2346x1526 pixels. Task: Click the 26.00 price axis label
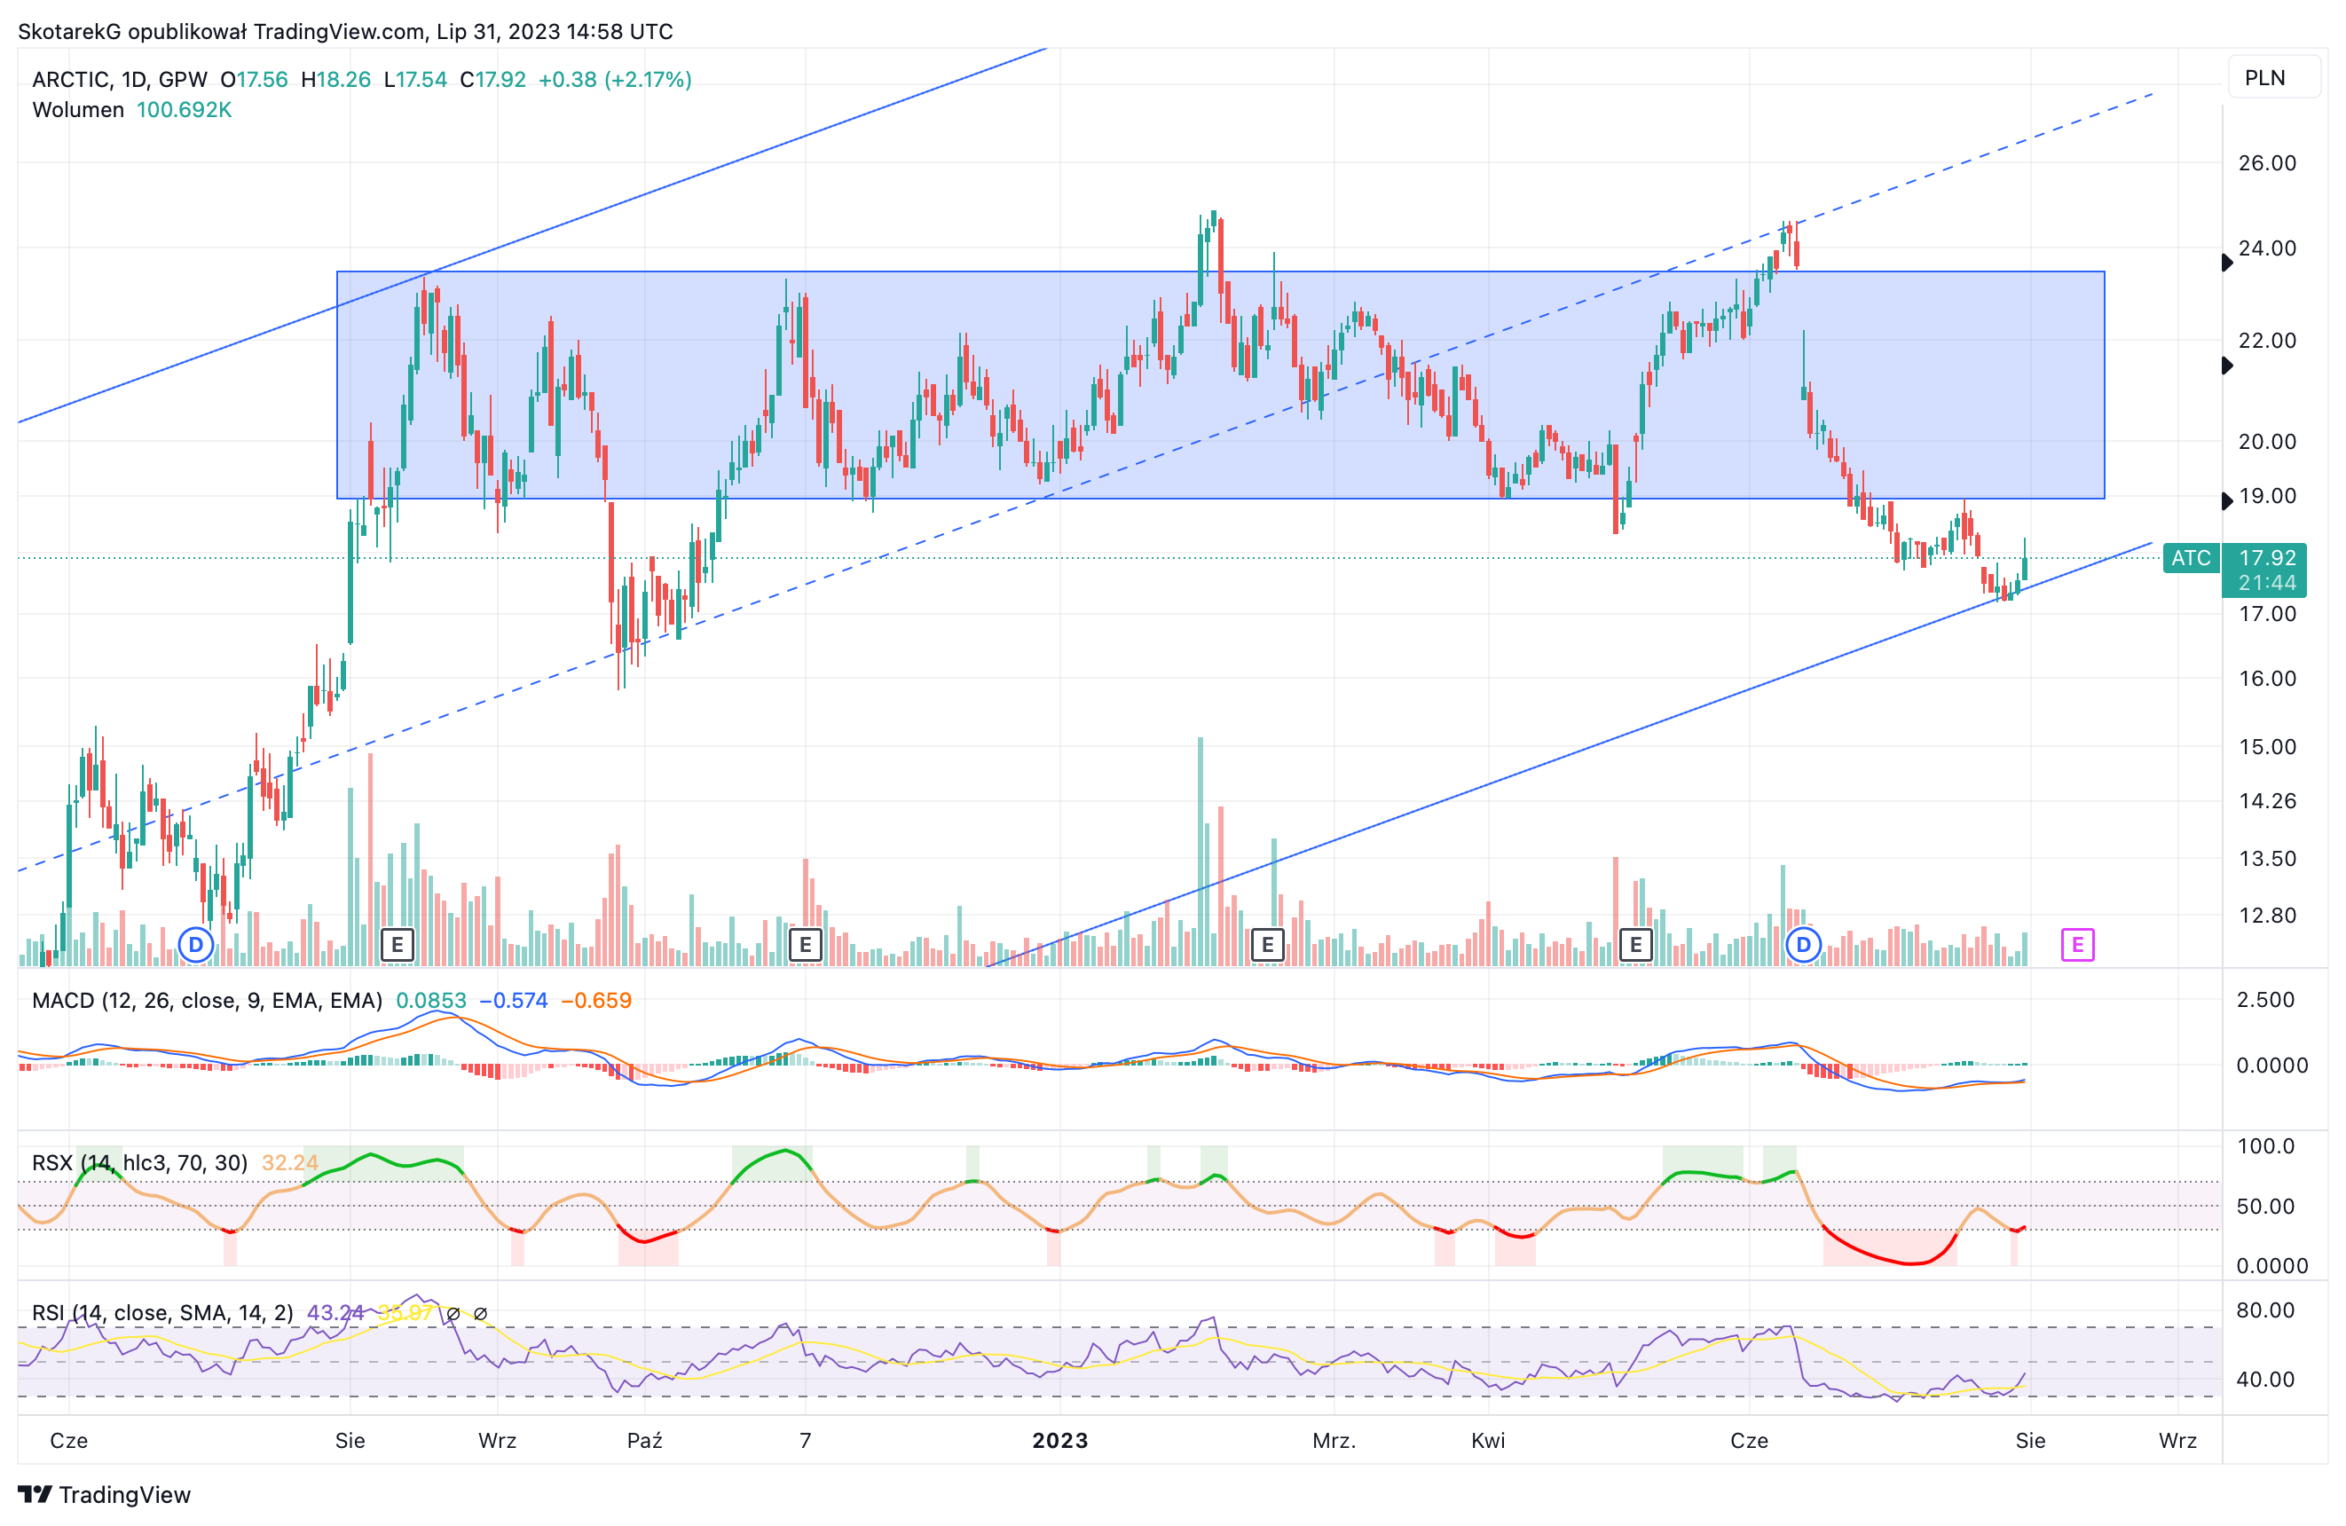(x=2267, y=162)
